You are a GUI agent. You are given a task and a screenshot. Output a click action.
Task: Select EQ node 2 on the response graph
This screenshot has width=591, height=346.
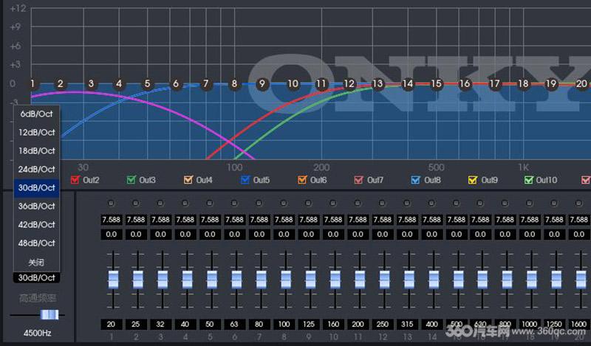click(x=61, y=83)
